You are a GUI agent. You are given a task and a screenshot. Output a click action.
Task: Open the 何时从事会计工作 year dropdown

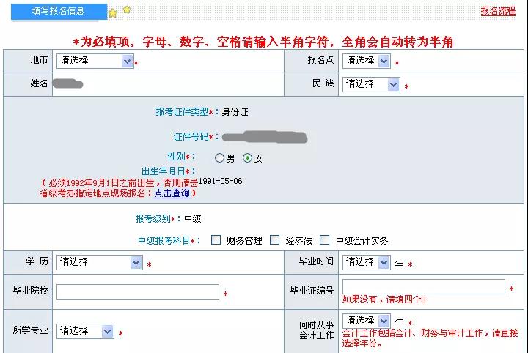(x=367, y=321)
